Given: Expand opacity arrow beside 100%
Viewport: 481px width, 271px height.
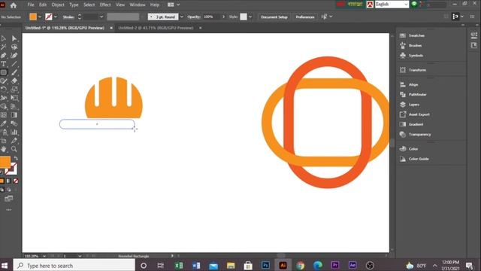Looking at the screenshot, I should [x=223, y=17].
